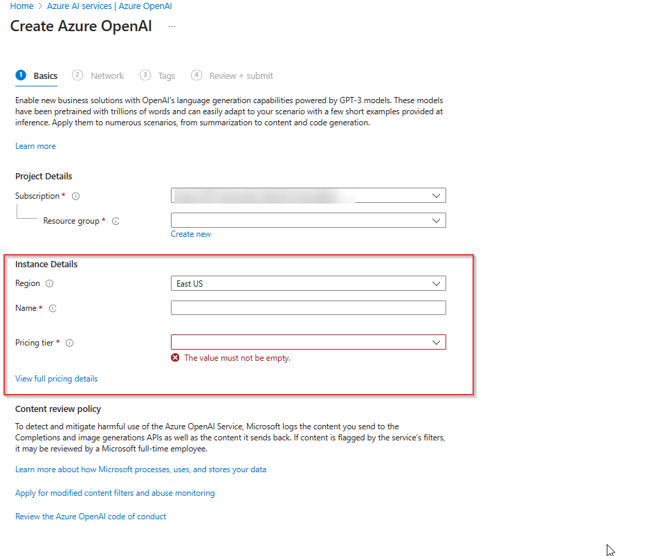Expand the Subscription dropdown
Viewport: 660px width, 556px height.
(308, 195)
